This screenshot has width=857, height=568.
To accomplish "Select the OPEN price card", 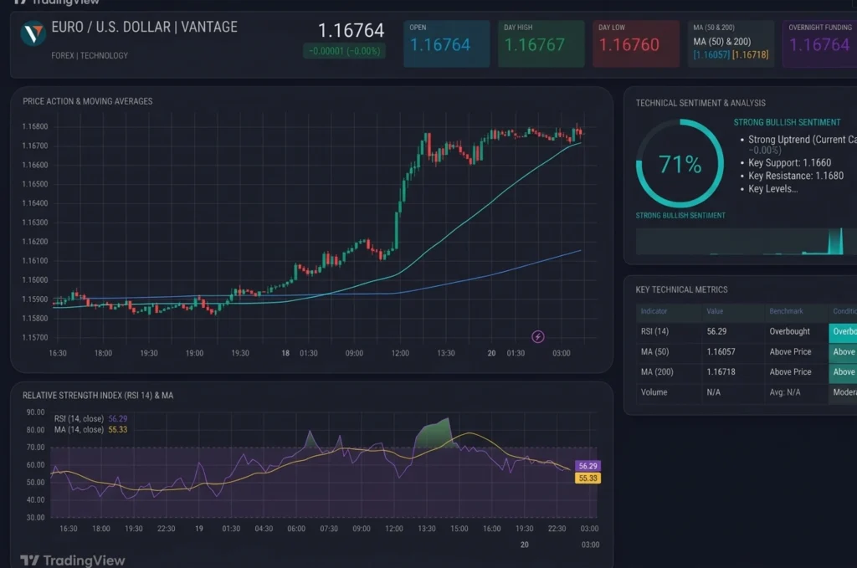I will [x=447, y=43].
